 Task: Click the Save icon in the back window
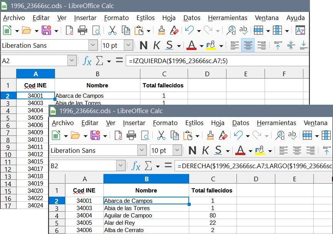point(46,30)
